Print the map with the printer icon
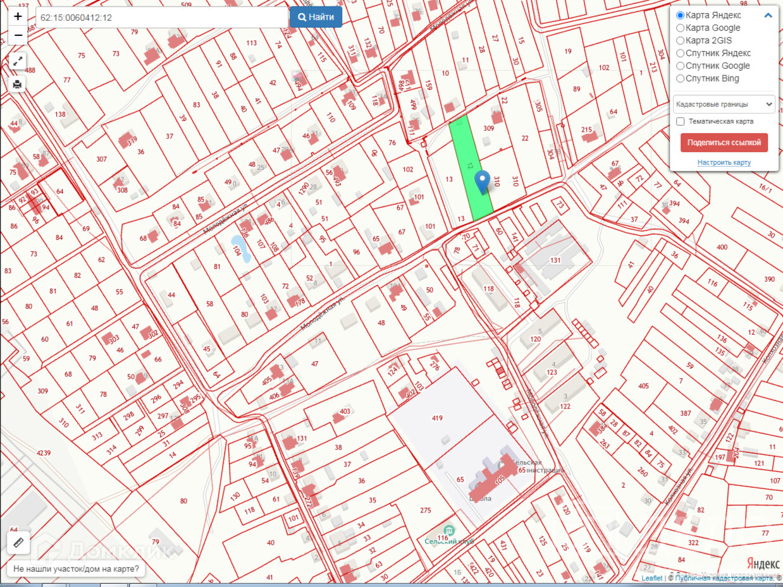This screenshot has height=587, width=783. click(x=18, y=84)
